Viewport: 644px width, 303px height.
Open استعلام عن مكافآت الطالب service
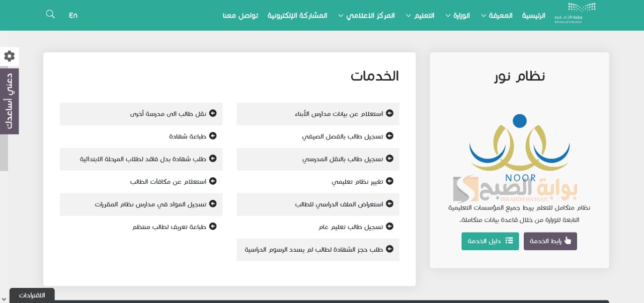[x=141, y=181]
